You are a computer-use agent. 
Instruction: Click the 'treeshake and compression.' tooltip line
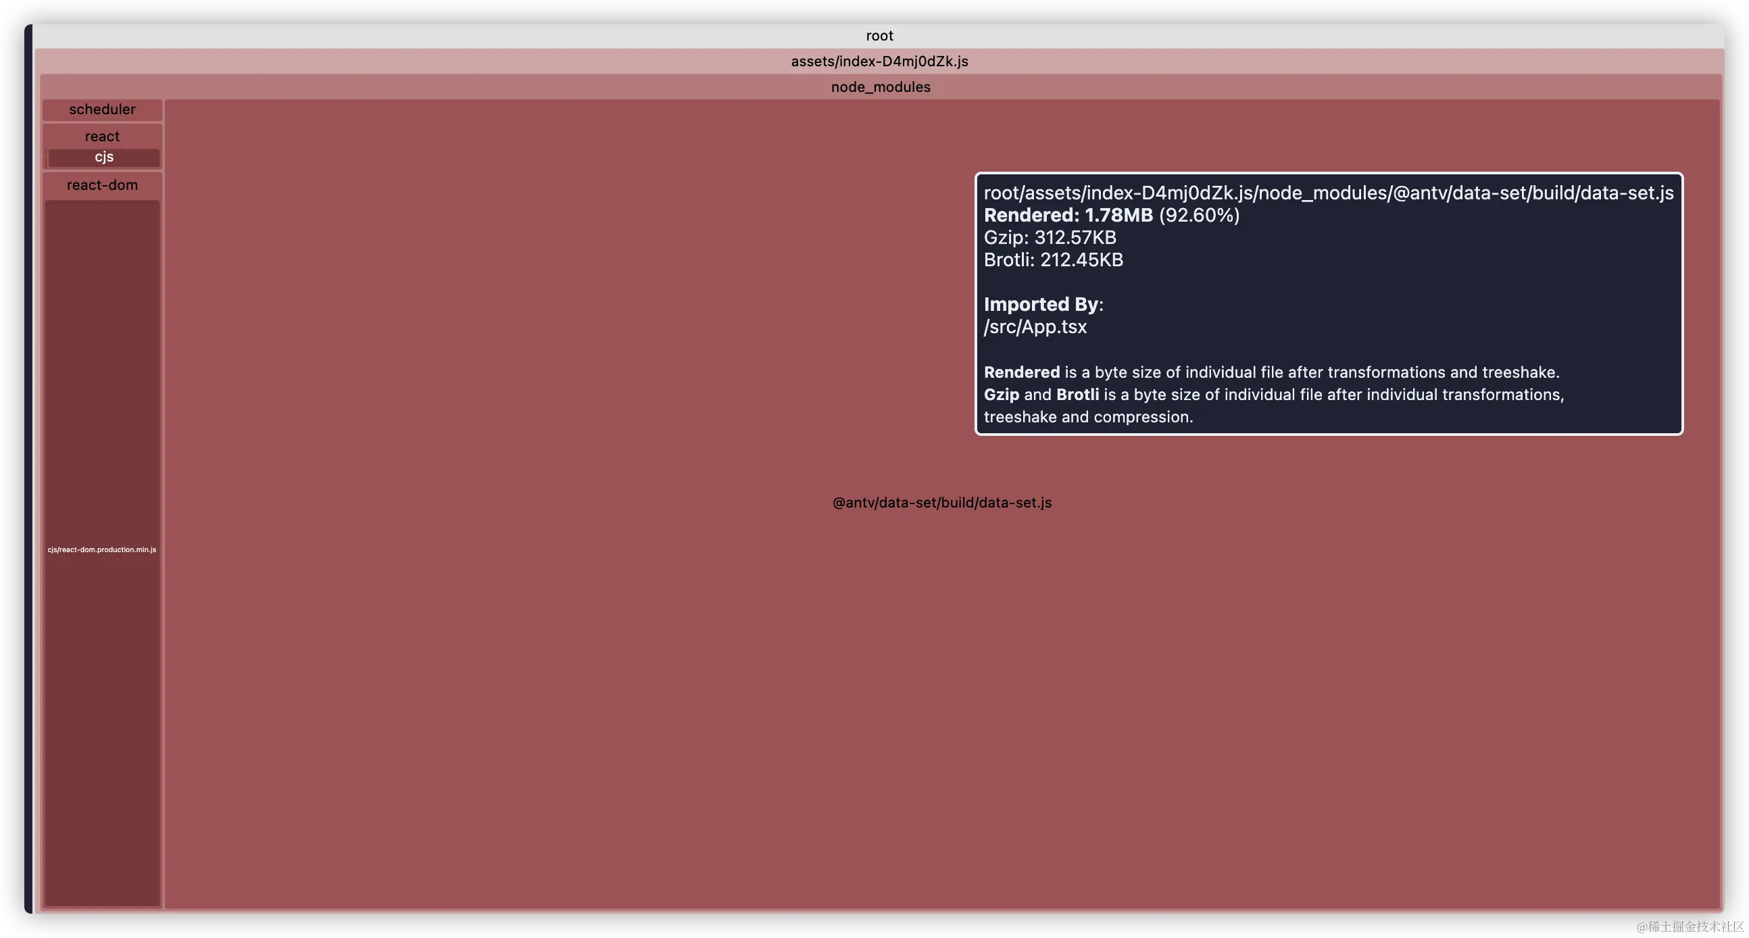pos(1087,418)
